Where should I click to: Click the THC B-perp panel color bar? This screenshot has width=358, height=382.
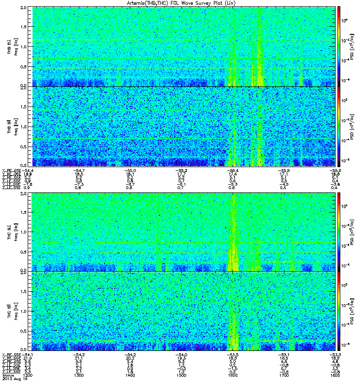pos(339,232)
